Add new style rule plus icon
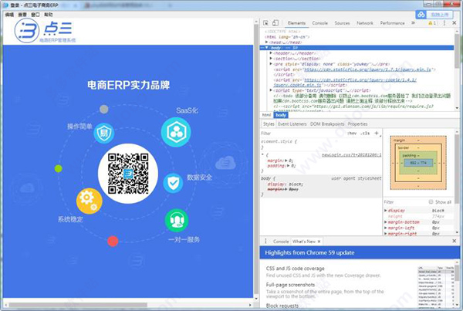The image size is (463, 311). click(377, 134)
